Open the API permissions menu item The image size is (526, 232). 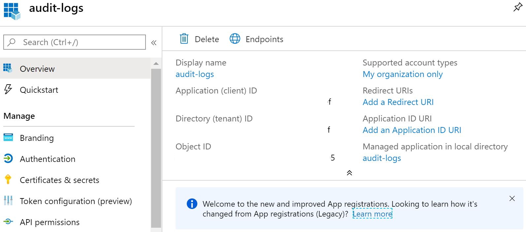(49, 222)
